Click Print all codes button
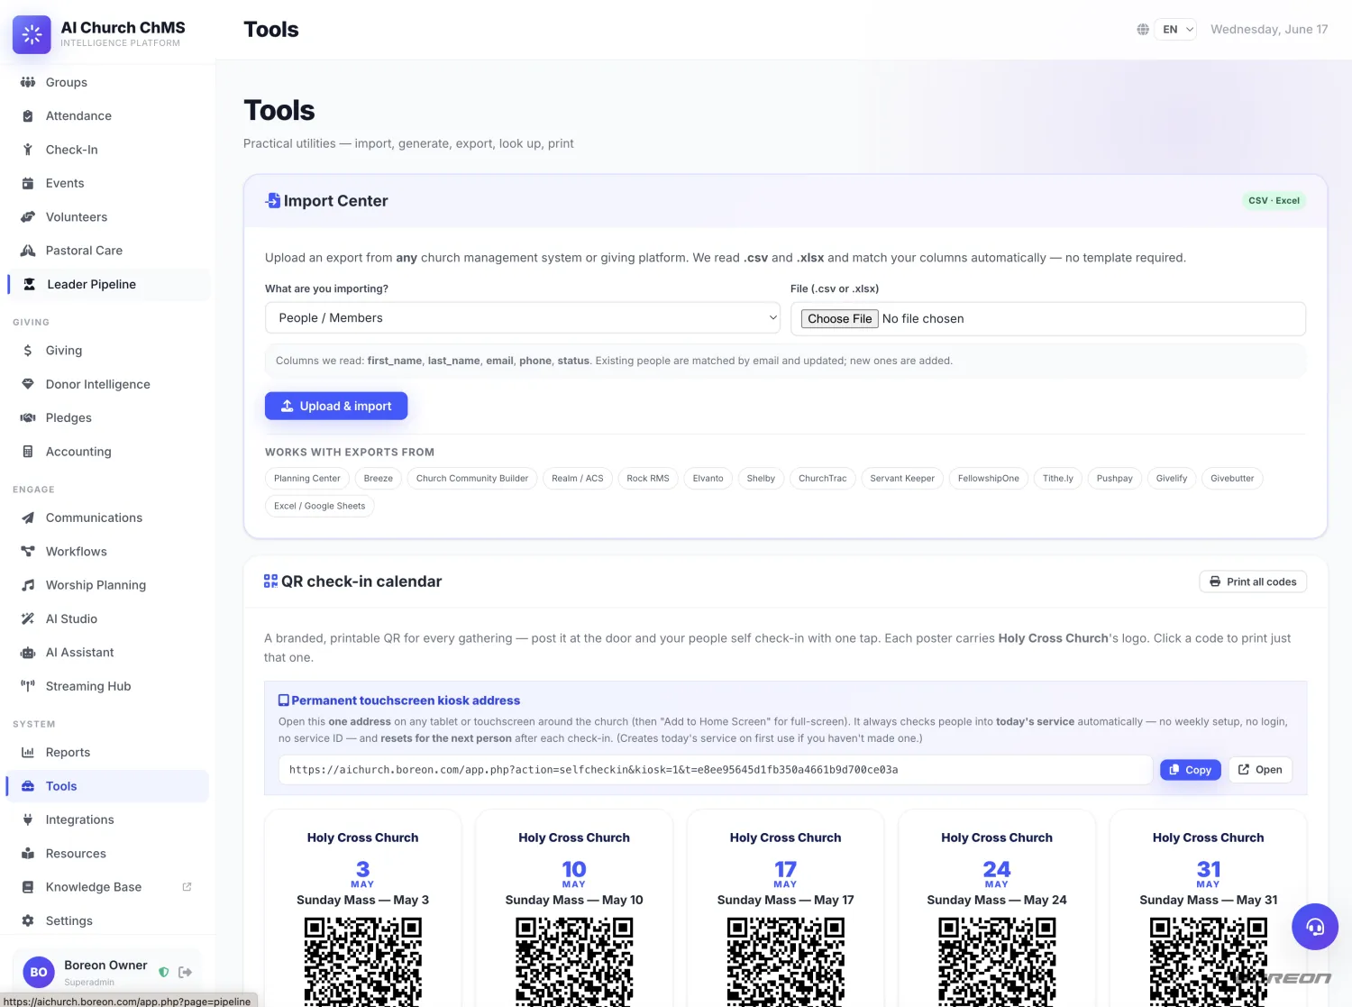 tap(1253, 581)
